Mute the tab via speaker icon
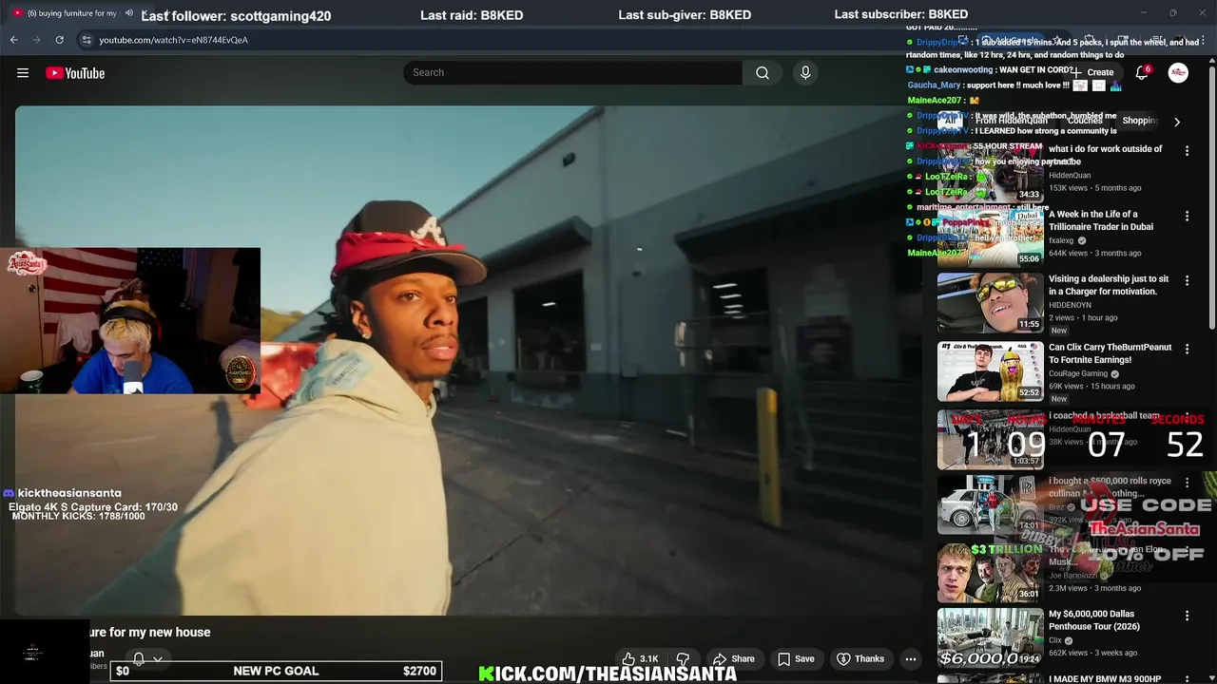This screenshot has height=684, width=1217. coord(128,13)
